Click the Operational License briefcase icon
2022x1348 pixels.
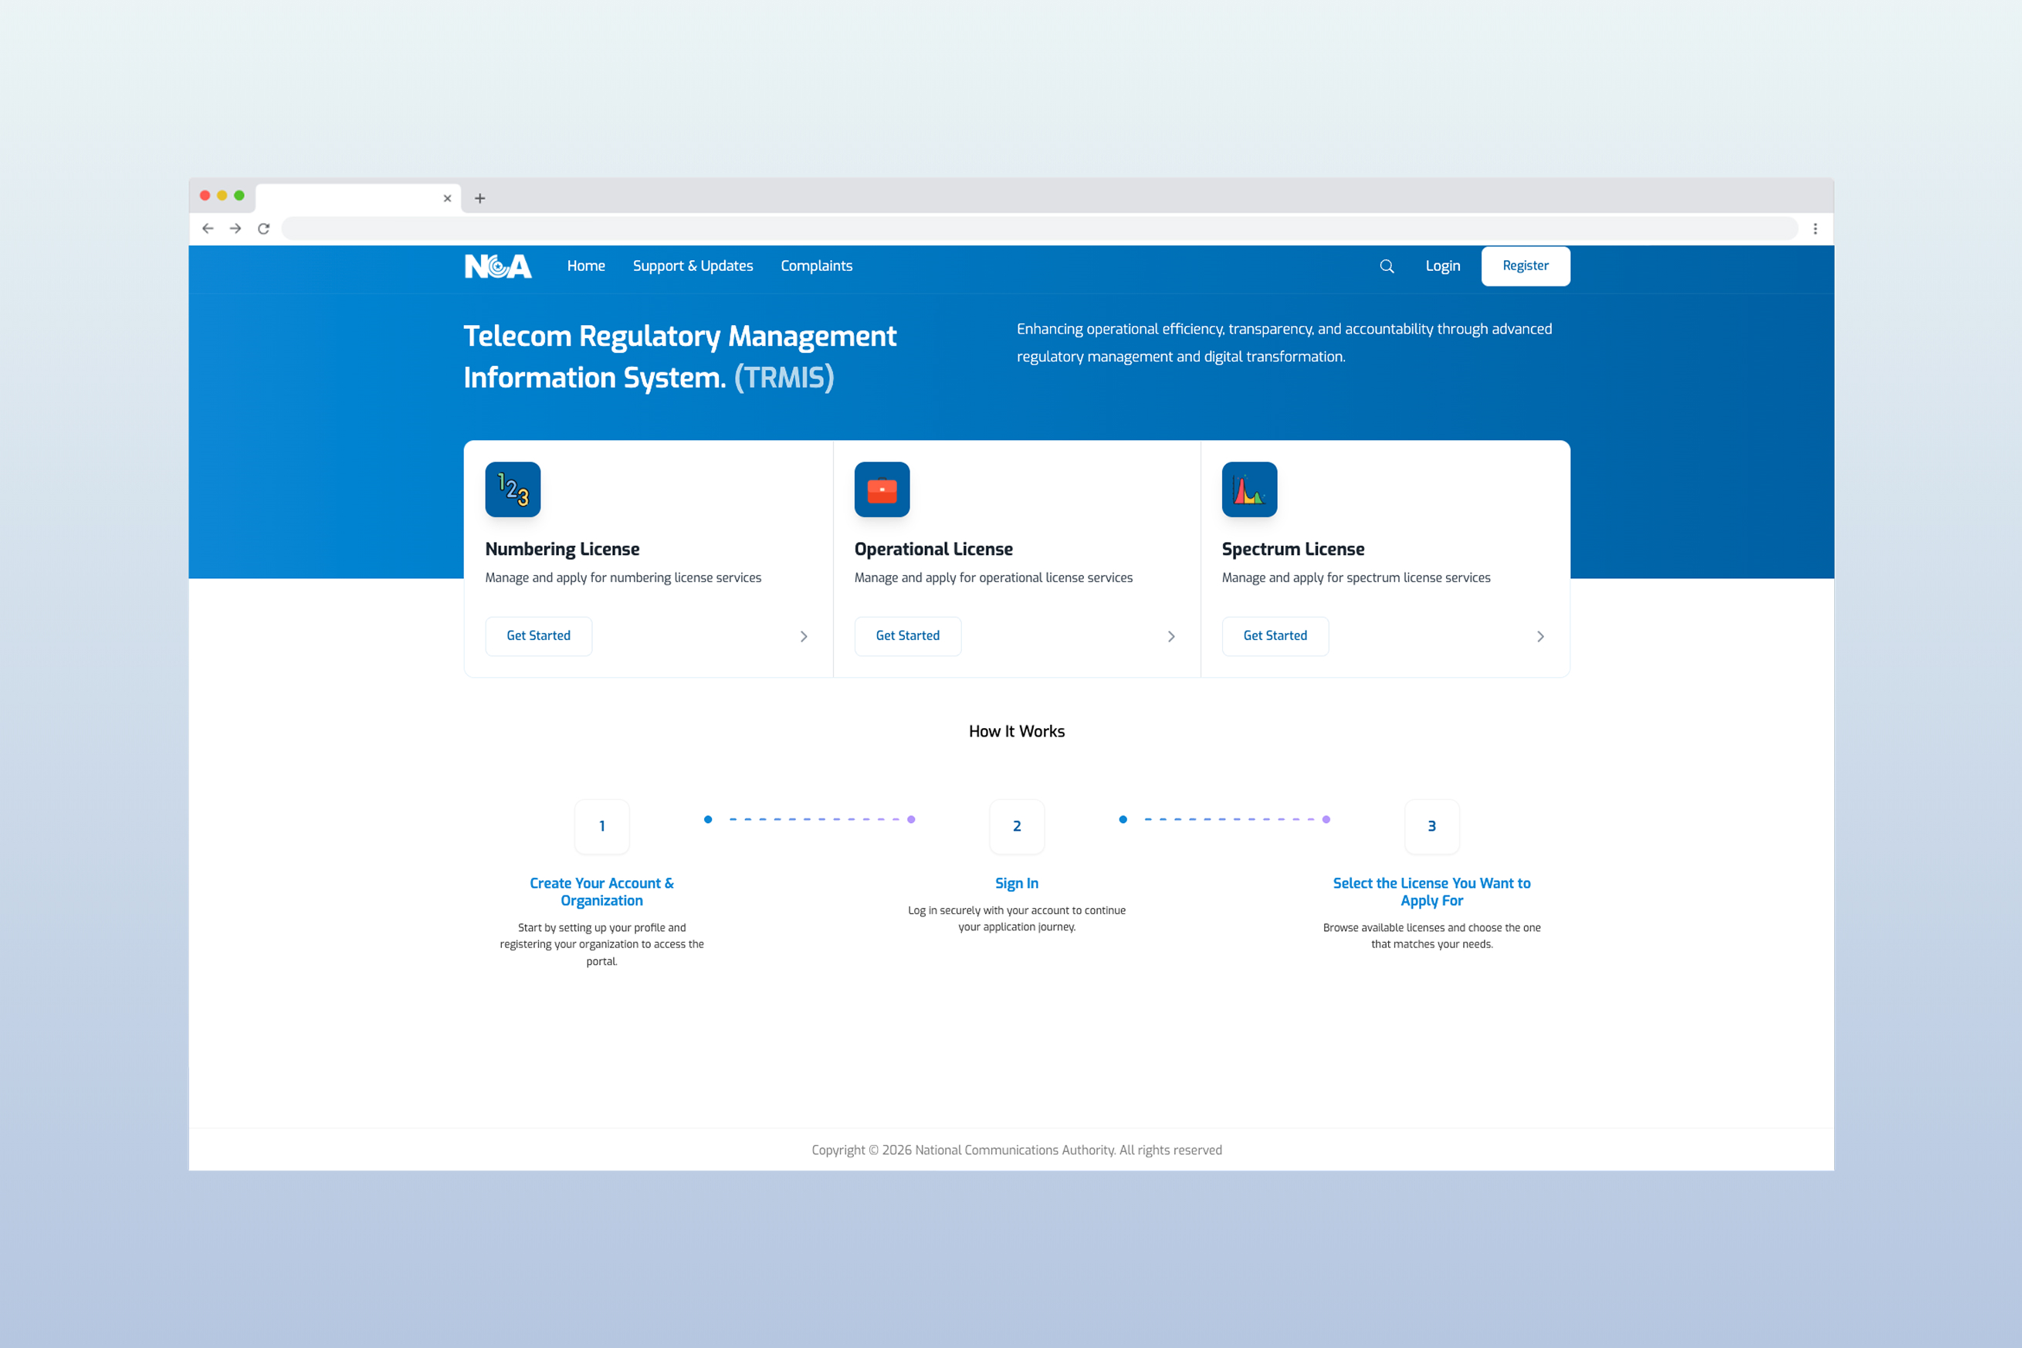[882, 489]
